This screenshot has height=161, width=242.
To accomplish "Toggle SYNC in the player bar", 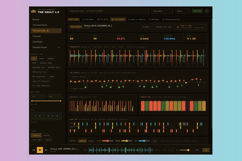I will [x=196, y=150].
